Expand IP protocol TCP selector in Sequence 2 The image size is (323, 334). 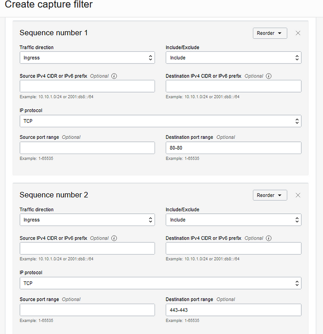pyautogui.click(x=161, y=283)
